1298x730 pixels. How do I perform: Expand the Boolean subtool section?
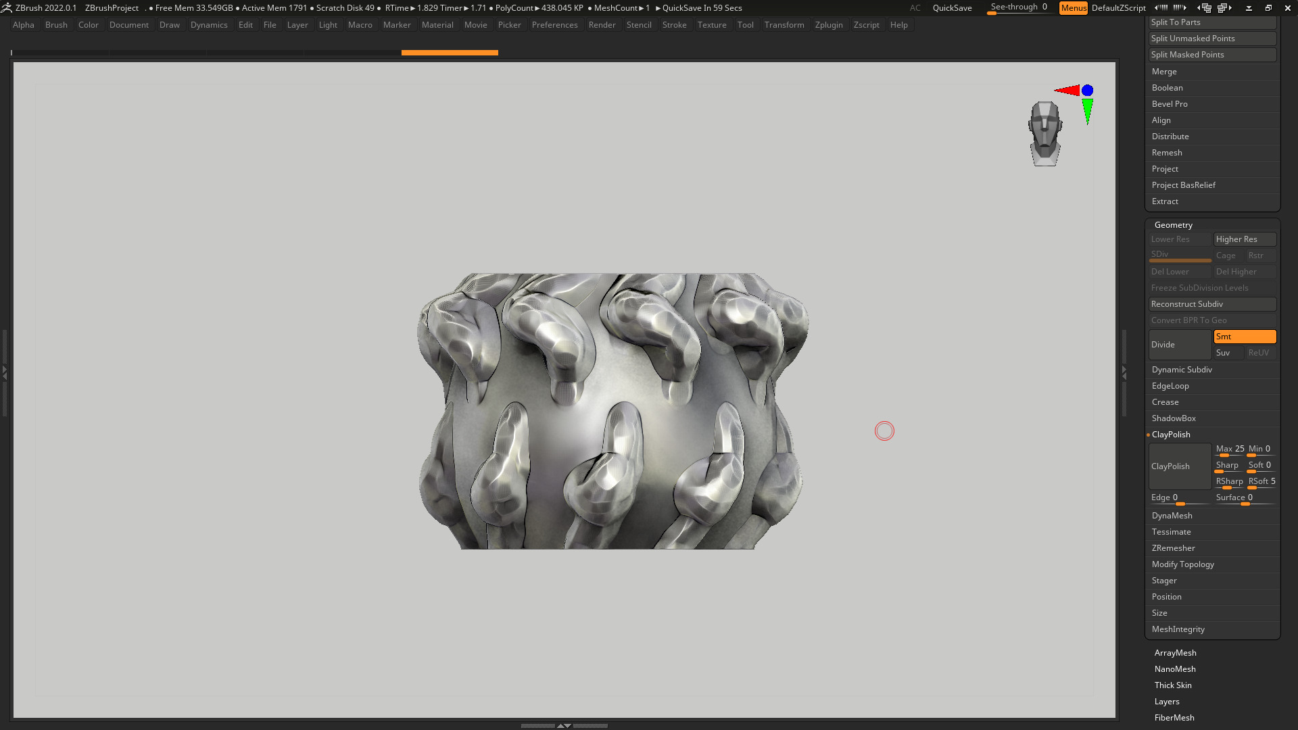coord(1167,88)
